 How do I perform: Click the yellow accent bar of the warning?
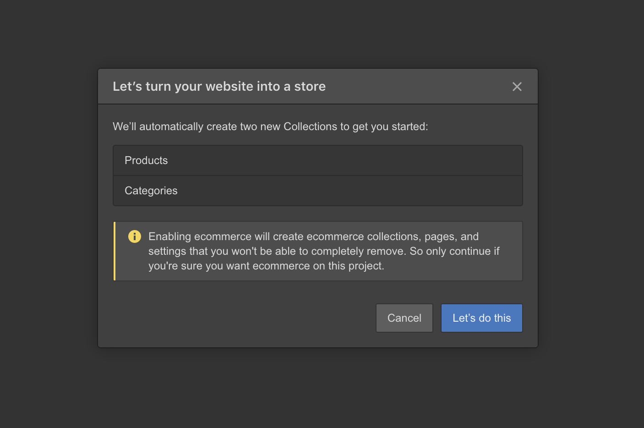point(114,251)
